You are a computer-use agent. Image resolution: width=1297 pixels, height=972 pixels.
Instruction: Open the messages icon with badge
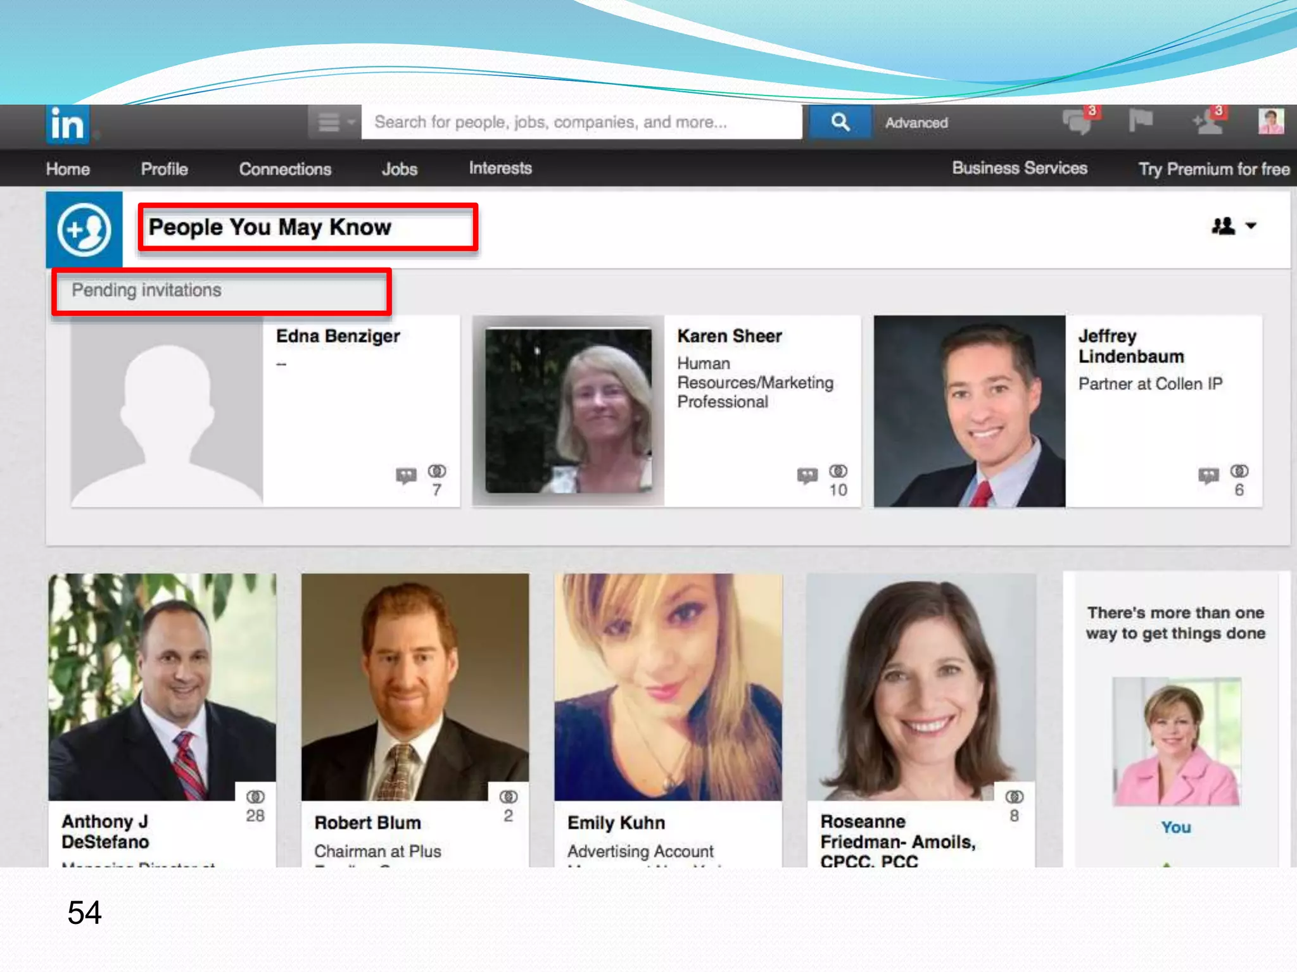tap(1077, 121)
